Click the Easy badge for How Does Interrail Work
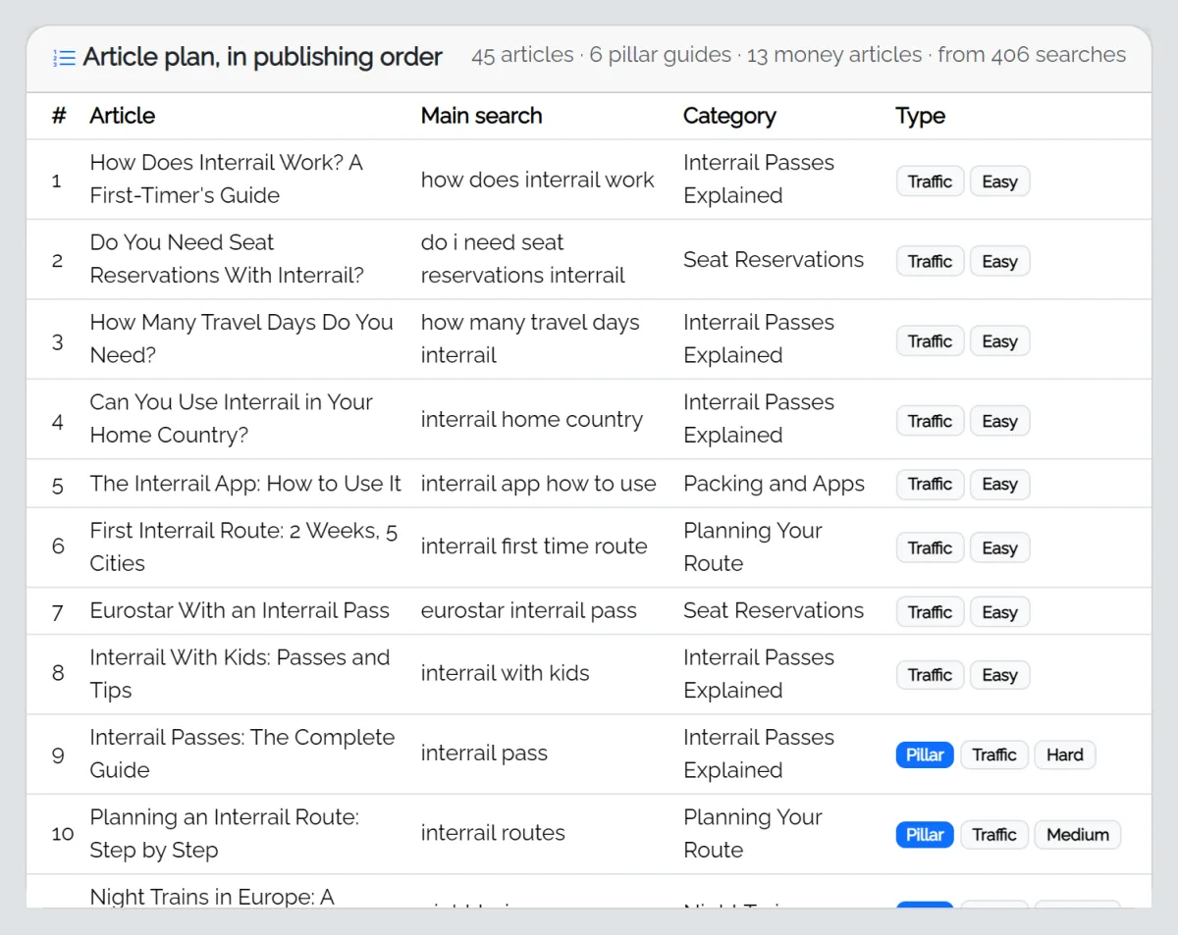1178x935 pixels. pyautogui.click(x=999, y=182)
